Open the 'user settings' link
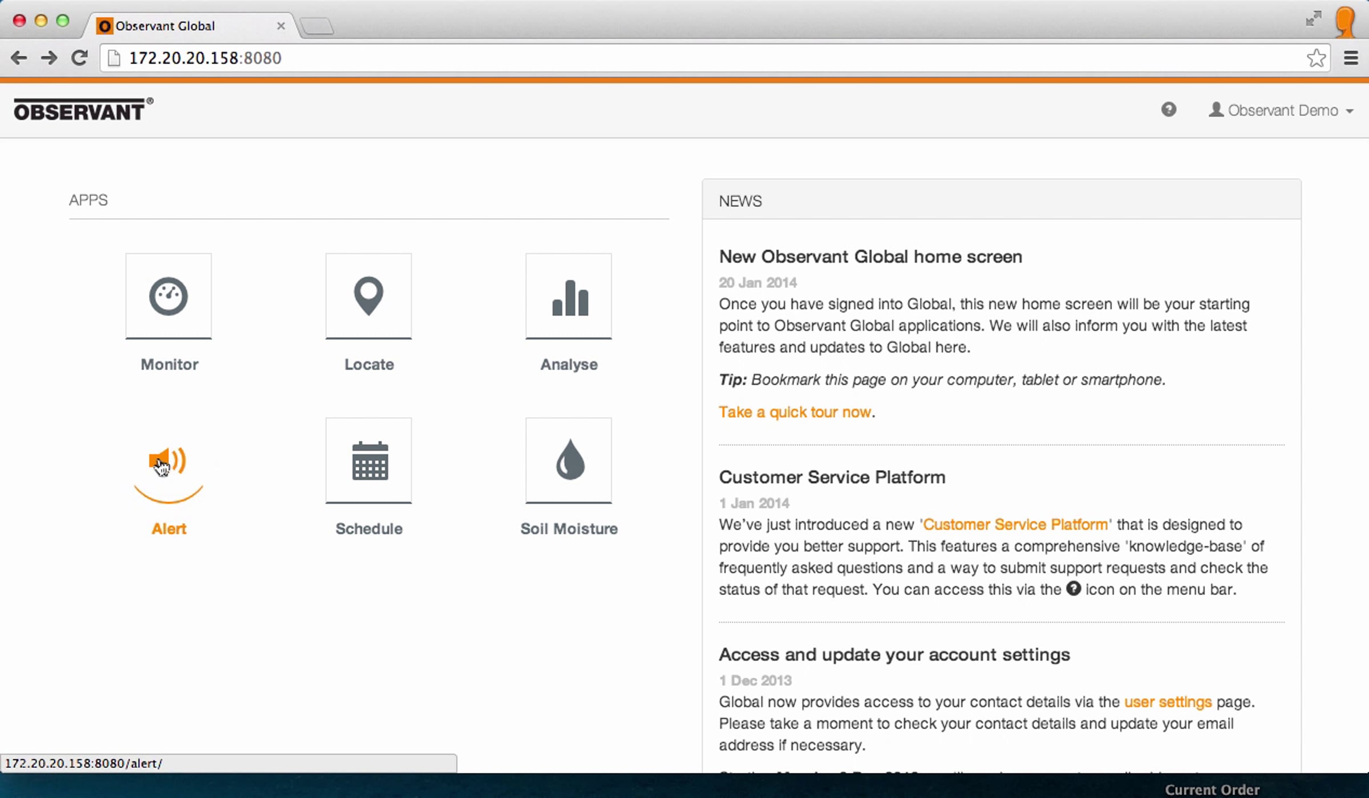Viewport: 1369px width, 798px height. 1168,702
